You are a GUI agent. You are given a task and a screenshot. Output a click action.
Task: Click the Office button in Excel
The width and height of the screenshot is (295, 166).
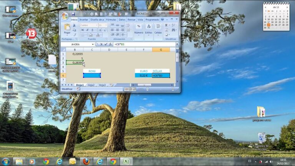pyautogui.click(x=65, y=16)
